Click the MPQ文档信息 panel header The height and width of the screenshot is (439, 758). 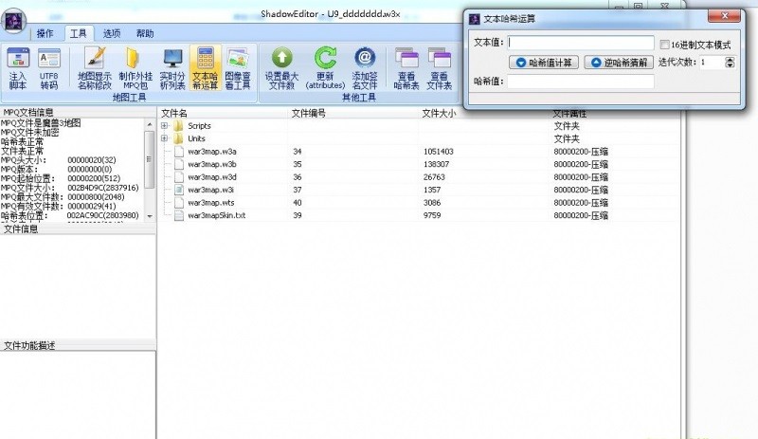click(x=78, y=112)
